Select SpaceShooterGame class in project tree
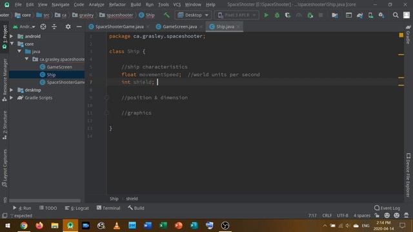The image size is (413, 232). 62,82
